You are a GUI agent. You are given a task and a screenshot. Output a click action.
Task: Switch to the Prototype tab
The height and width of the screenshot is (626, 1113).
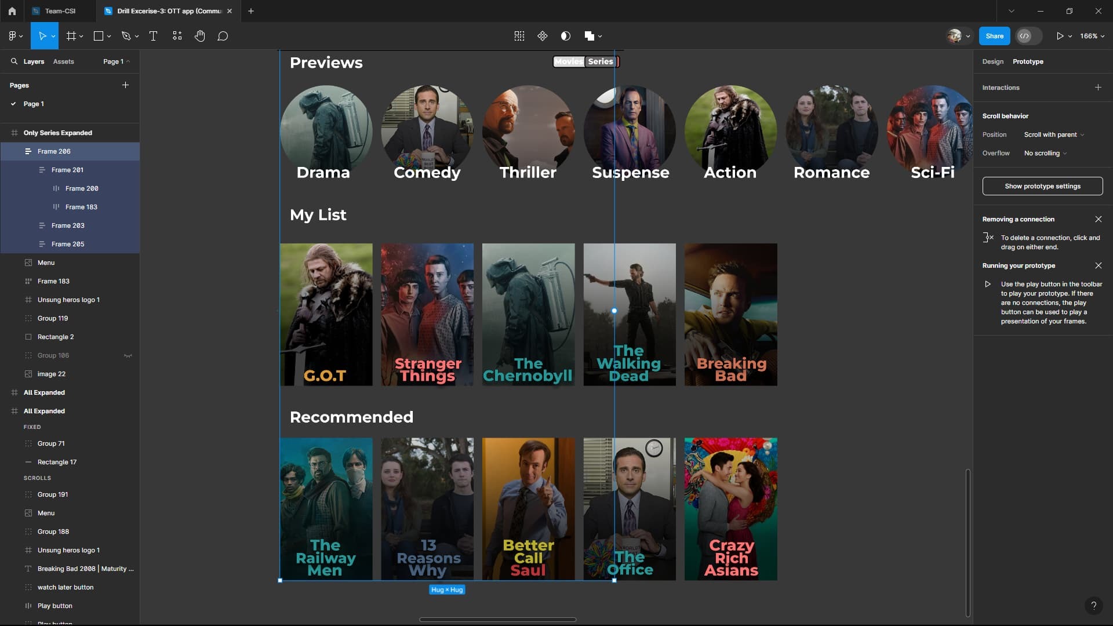1028,61
